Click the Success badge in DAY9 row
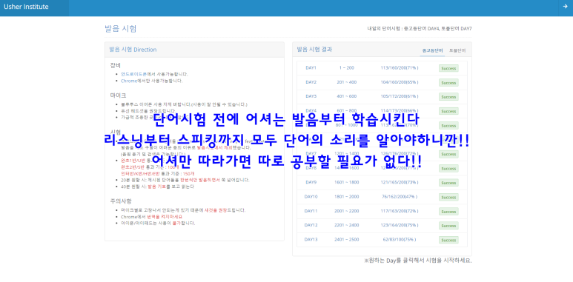The height and width of the screenshot is (282, 573). (x=448, y=183)
